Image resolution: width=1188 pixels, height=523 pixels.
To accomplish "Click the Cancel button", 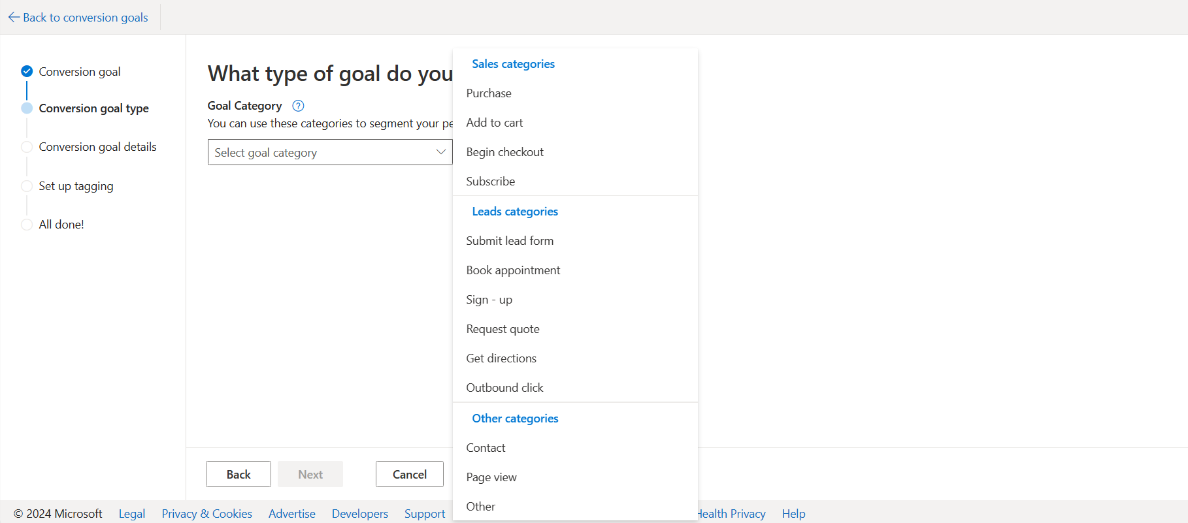I will 410,474.
